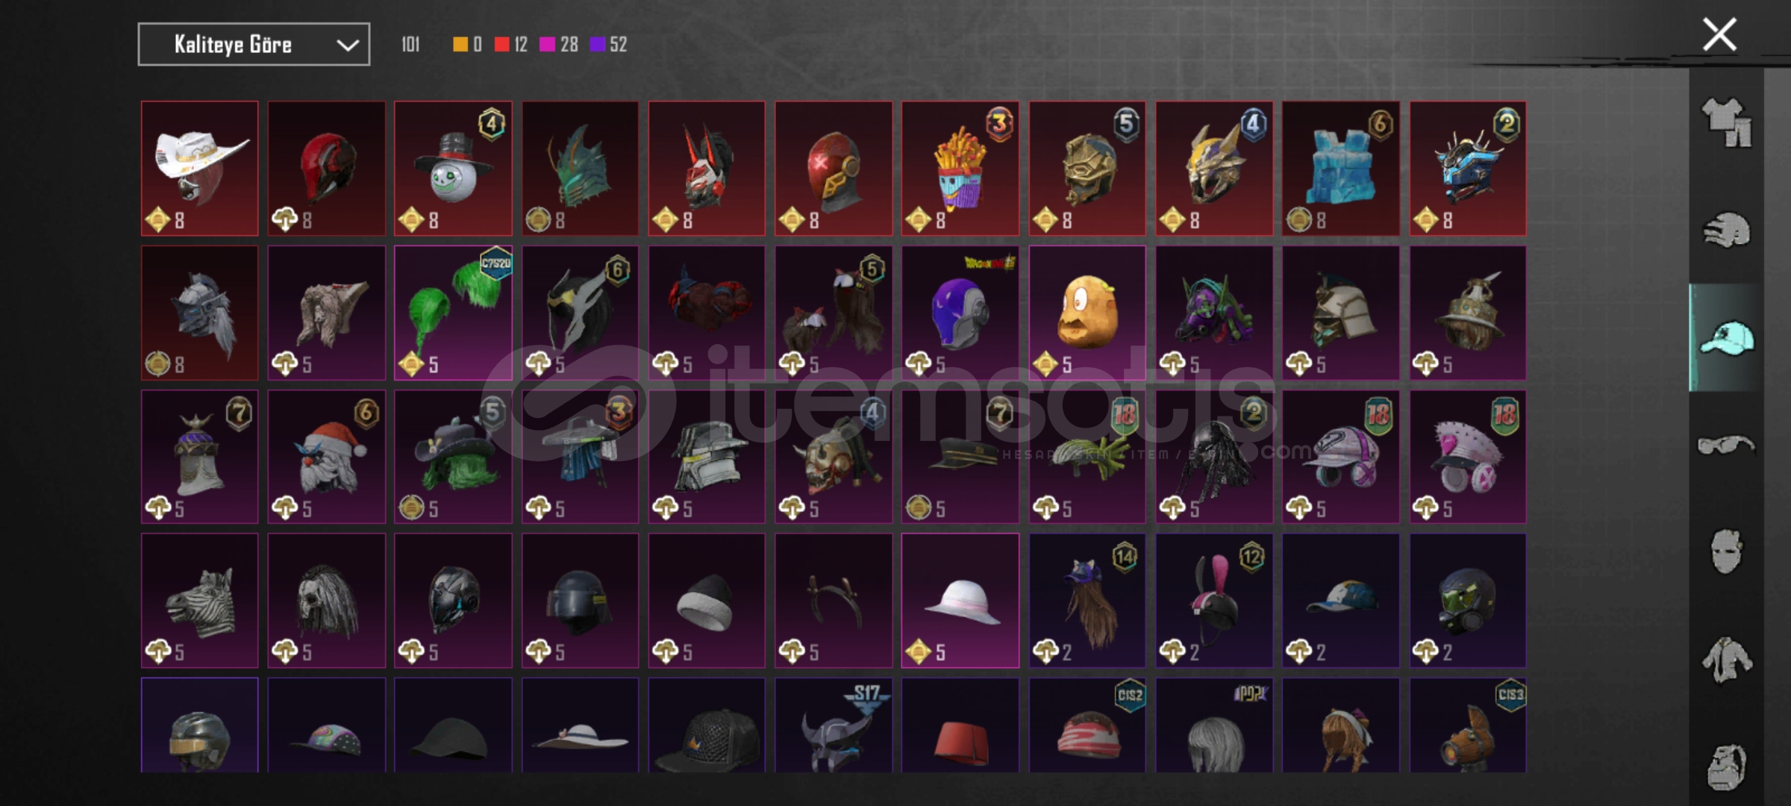This screenshot has height=806, width=1791.
Task: Close the inventory with the X
Action: pyautogui.click(x=1719, y=34)
